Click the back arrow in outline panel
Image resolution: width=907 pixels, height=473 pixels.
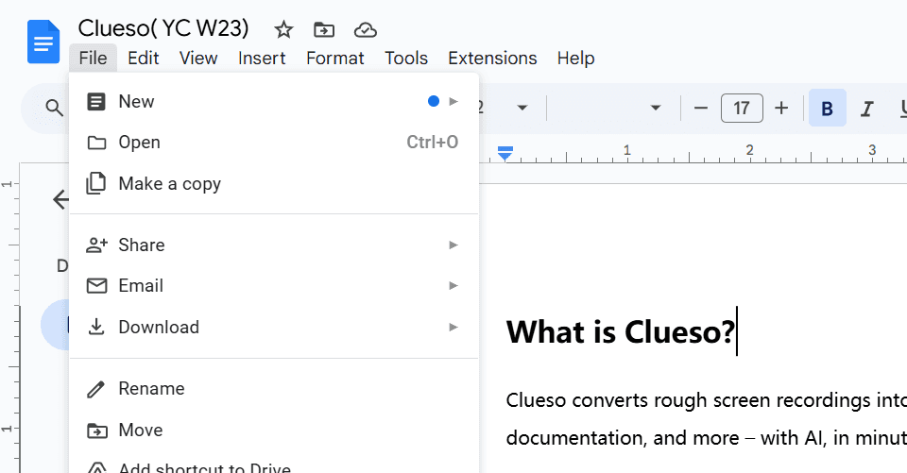pyautogui.click(x=60, y=199)
